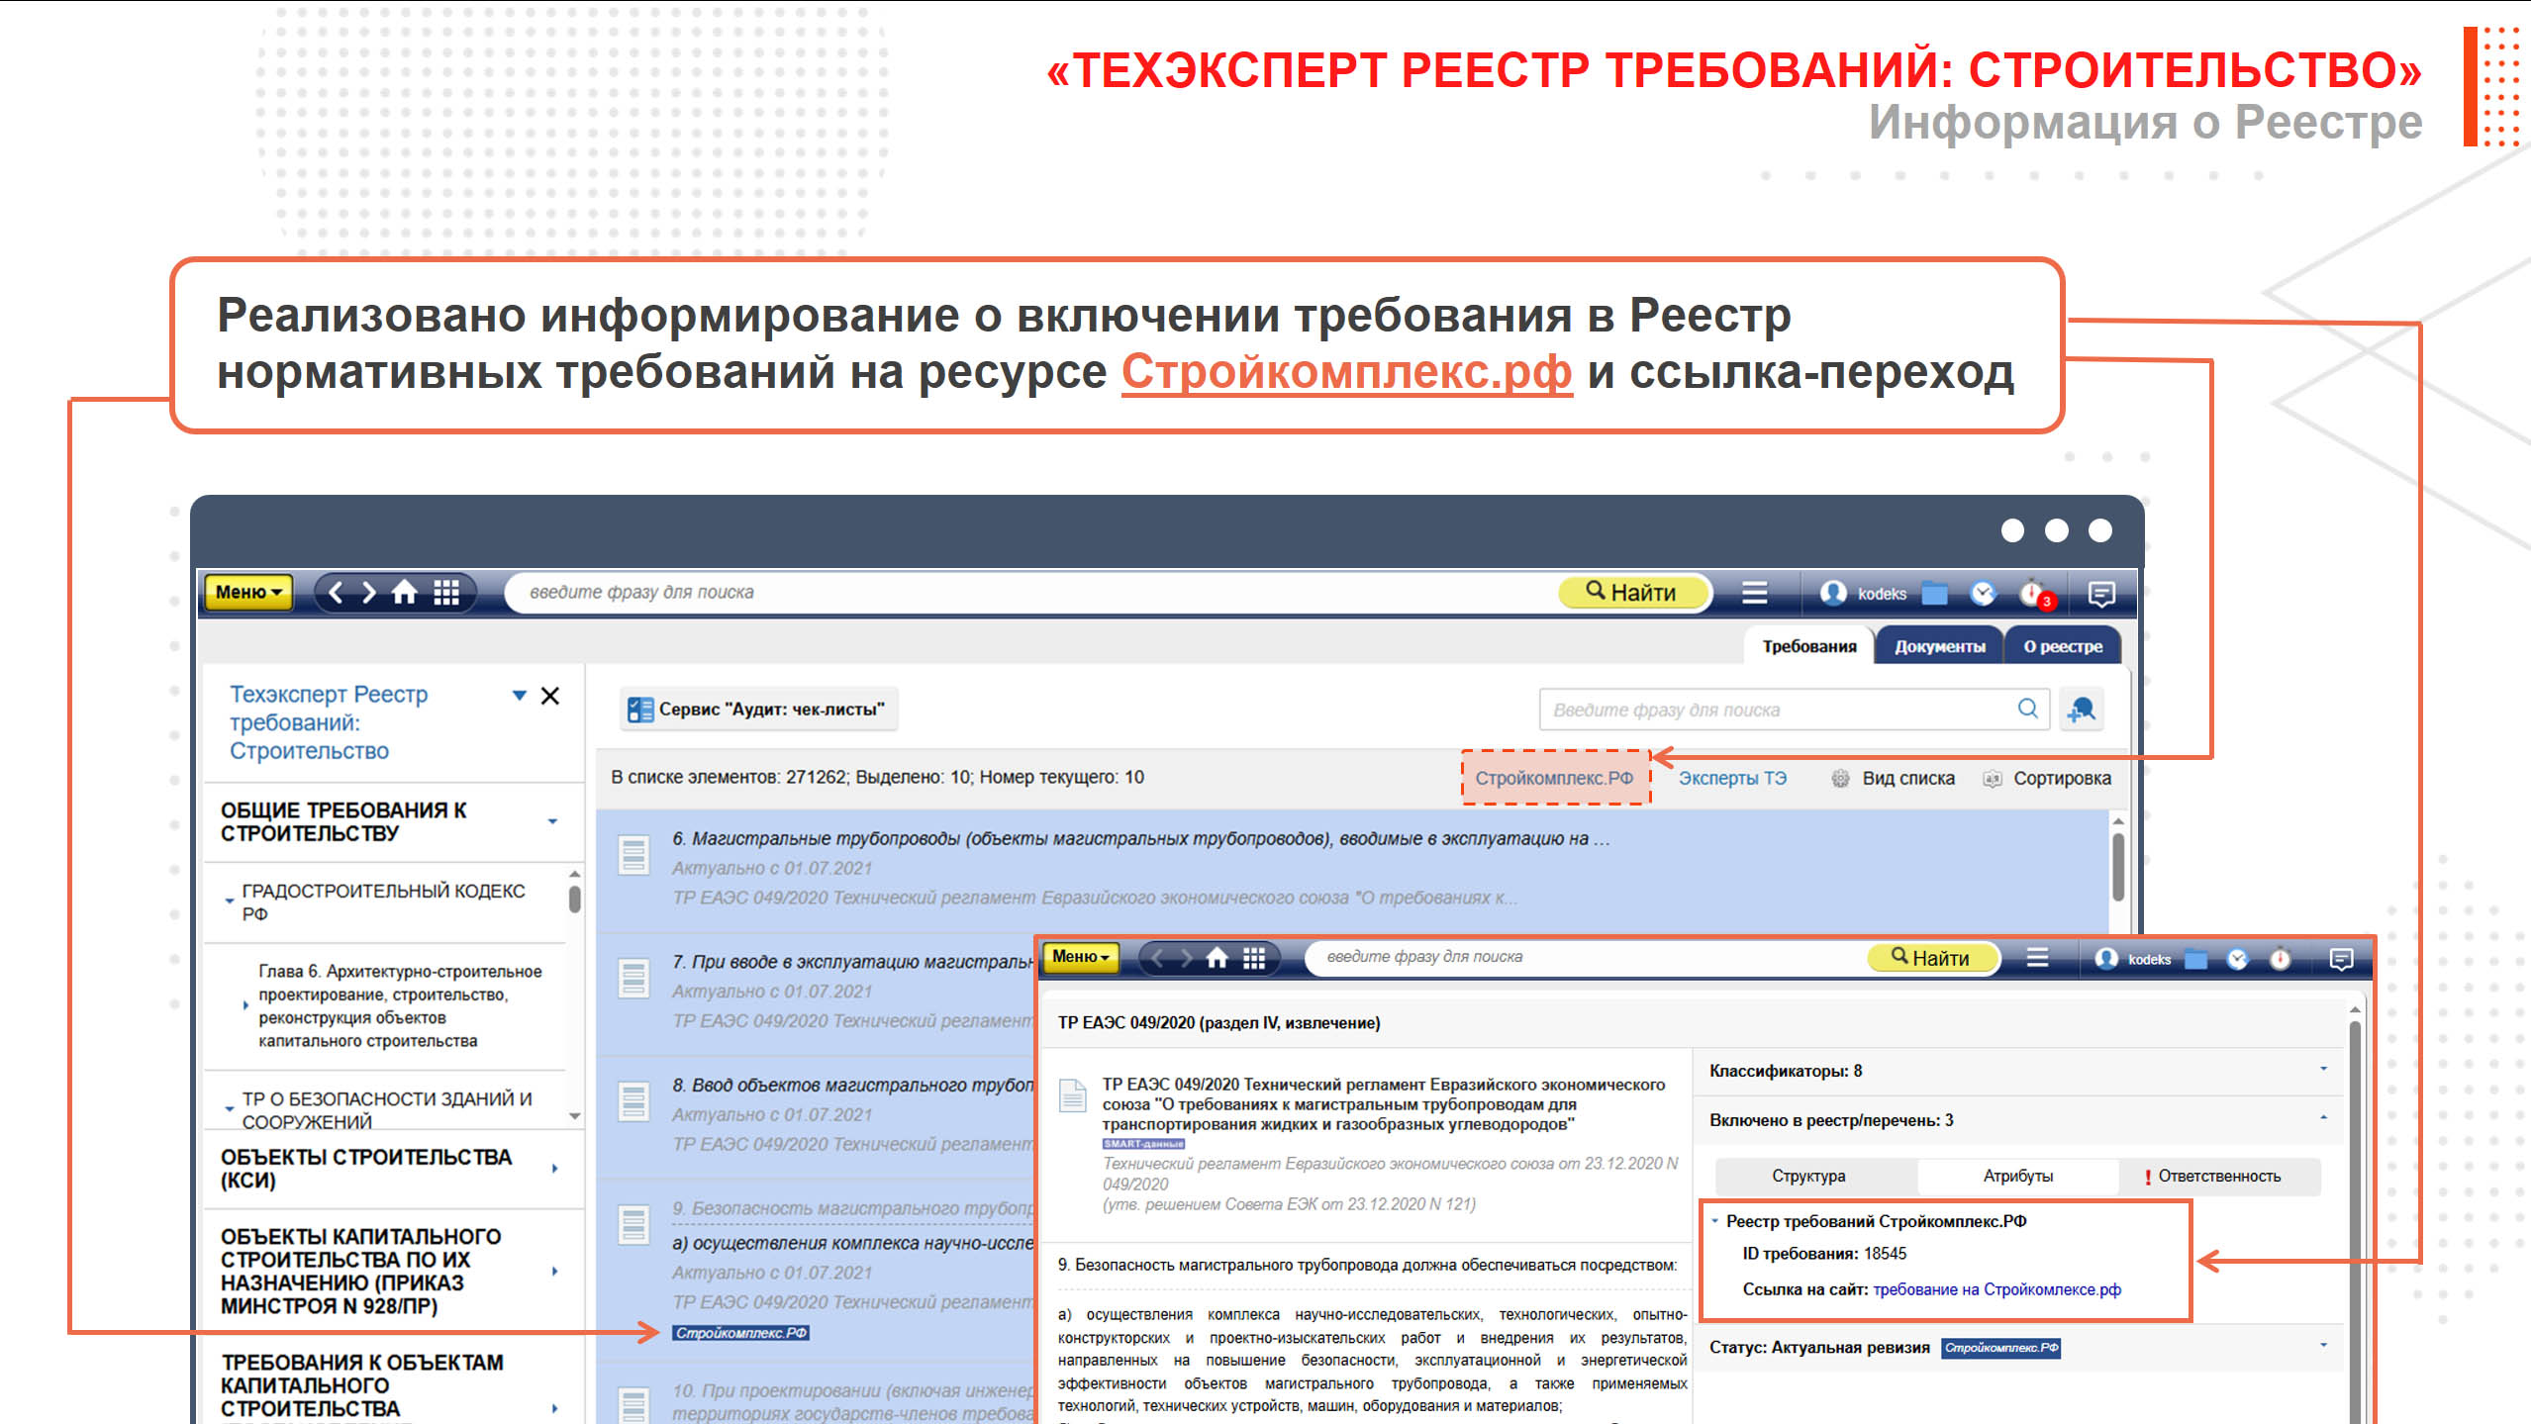Open the comments icon at toolbar right
Image resolution: width=2531 pixels, height=1424 pixels.
[x=2100, y=594]
